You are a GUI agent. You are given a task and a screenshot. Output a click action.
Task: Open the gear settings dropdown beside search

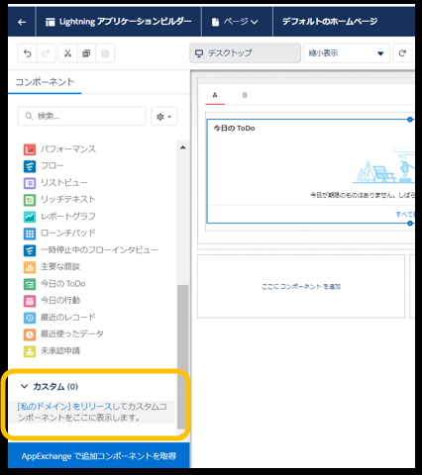pyautogui.click(x=164, y=116)
